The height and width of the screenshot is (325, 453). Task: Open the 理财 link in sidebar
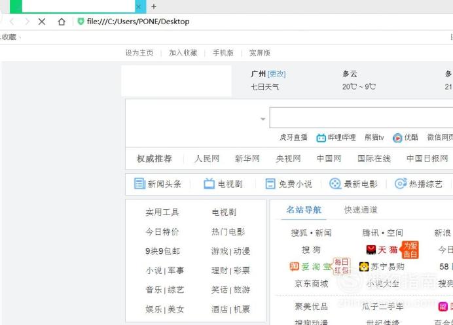pyautogui.click(x=219, y=271)
